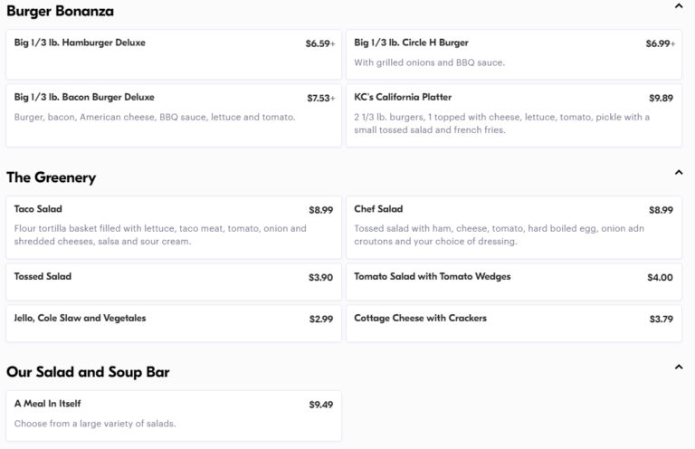Screen dimensions: 695x449
Task: Select Tomato Salad with Tomato Wedges
Action: [x=514, y=282]
